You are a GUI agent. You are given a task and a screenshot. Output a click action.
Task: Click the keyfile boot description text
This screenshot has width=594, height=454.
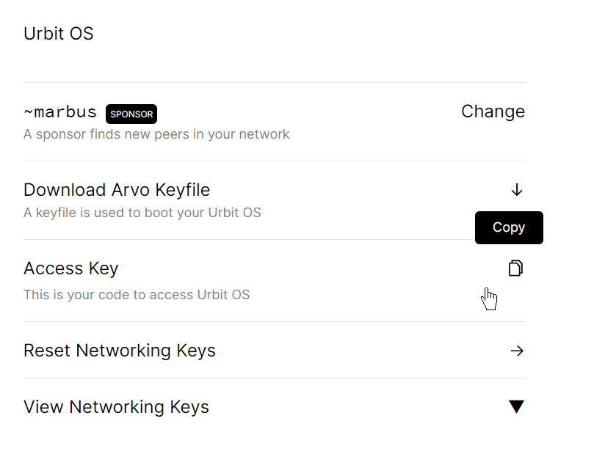(x=142, y=213)
